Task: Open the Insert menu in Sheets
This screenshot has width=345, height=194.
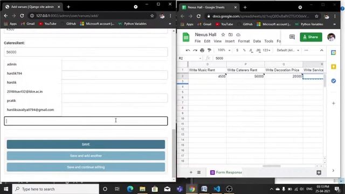Action: [230, 41]
